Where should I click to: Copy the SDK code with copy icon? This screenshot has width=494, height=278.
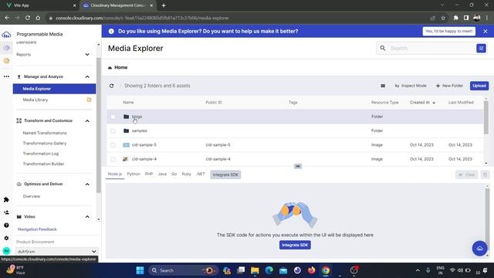click(486, 175)
